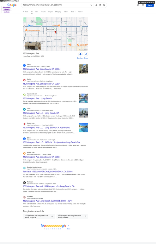
Task: Switch to Maps tab
Action: 36,12
